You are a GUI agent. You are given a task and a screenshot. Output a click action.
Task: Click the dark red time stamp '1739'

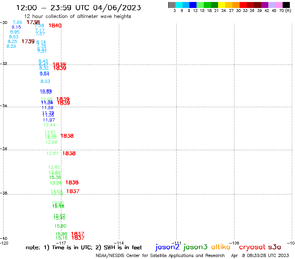[28, 41]
